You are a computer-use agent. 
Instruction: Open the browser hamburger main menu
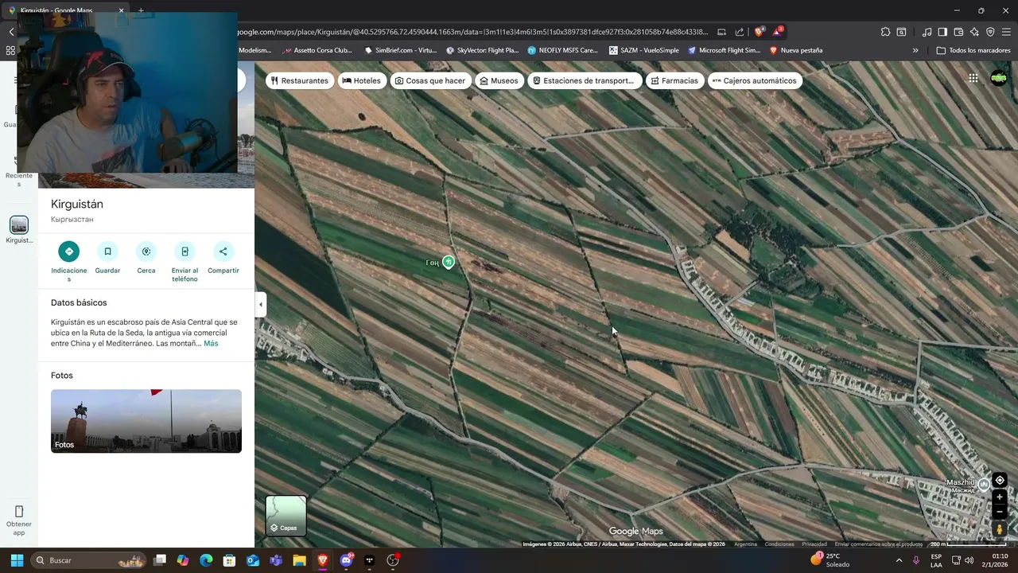1007,32
